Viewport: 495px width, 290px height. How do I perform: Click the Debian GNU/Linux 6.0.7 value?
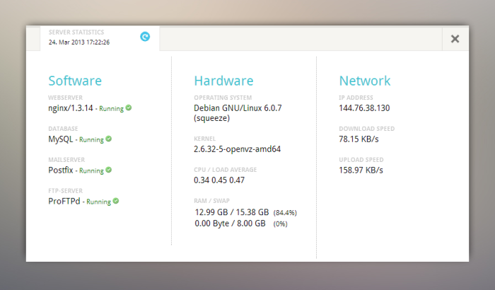pos(238,113)
